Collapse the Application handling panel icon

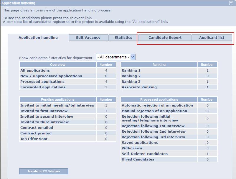click(231, 3)
